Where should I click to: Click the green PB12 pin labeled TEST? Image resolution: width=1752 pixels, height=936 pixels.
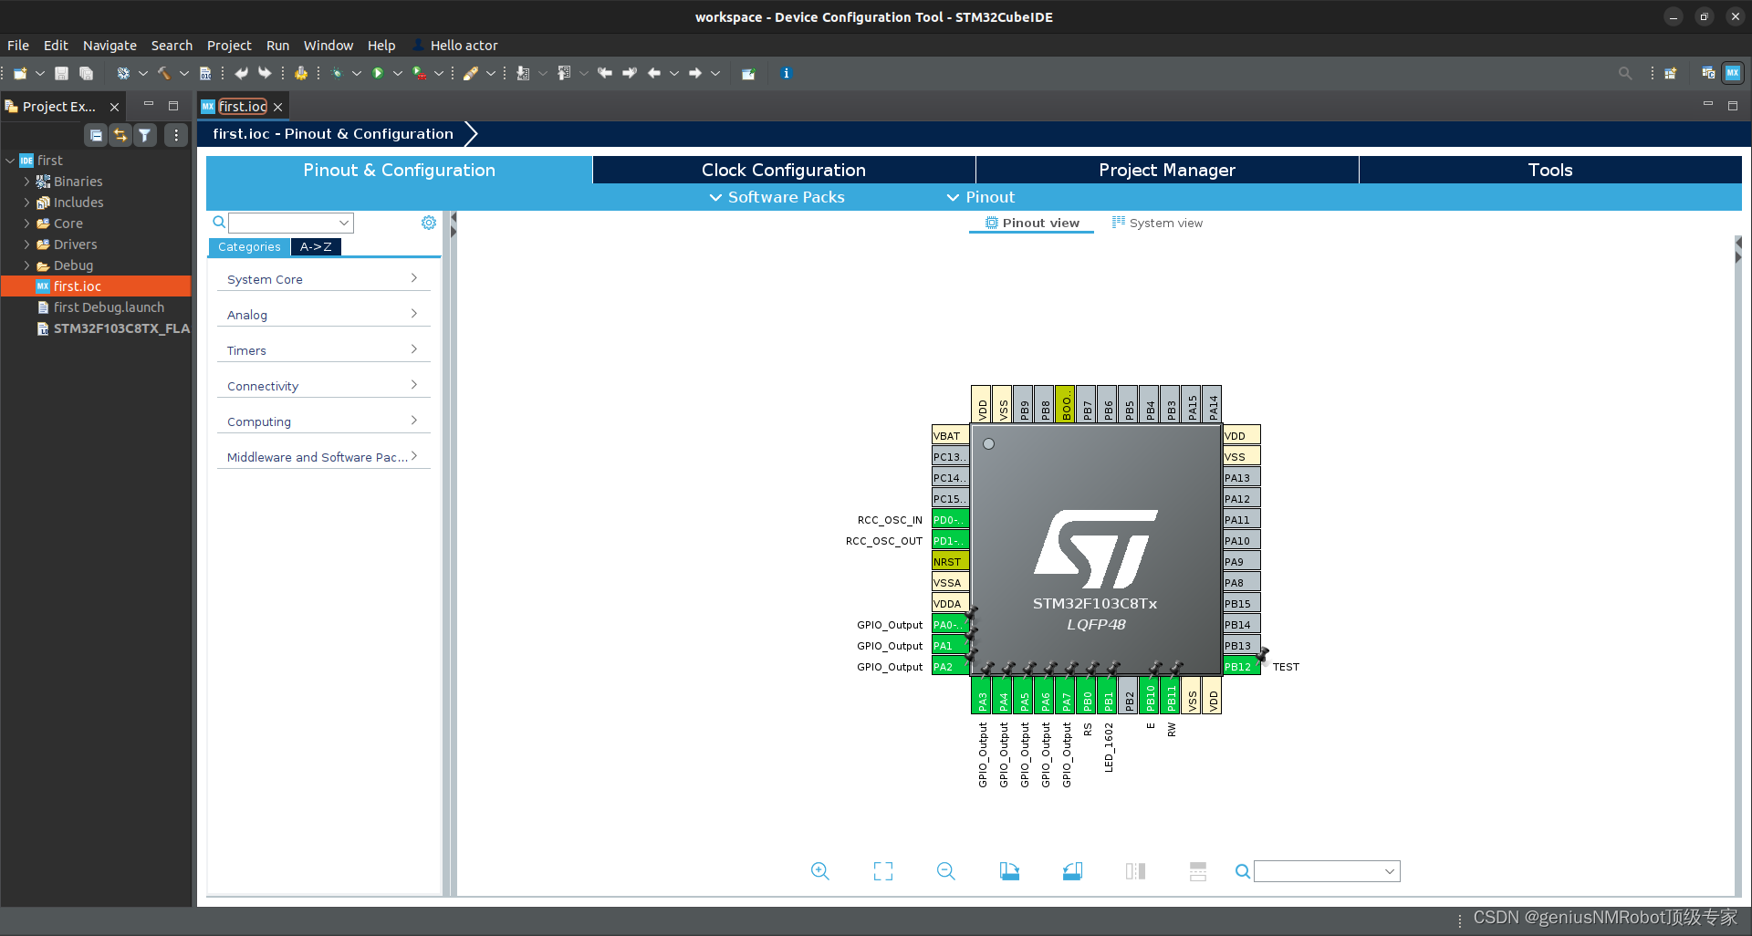tap(1240, 666)
